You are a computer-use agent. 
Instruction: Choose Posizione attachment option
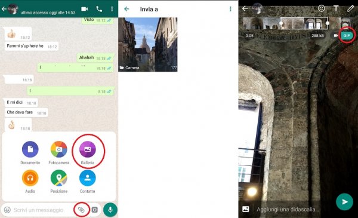58,182
